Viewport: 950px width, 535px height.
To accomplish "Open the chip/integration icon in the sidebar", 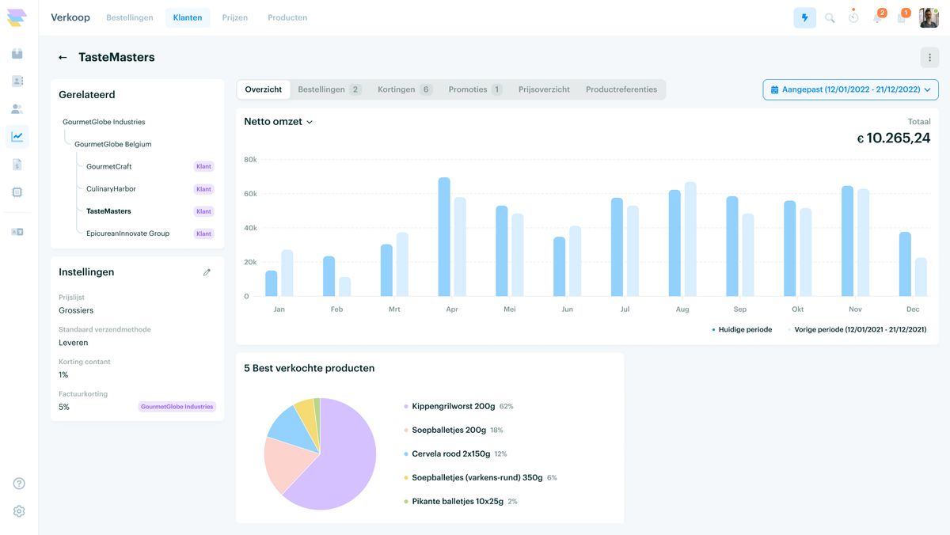I will [17, 192].
